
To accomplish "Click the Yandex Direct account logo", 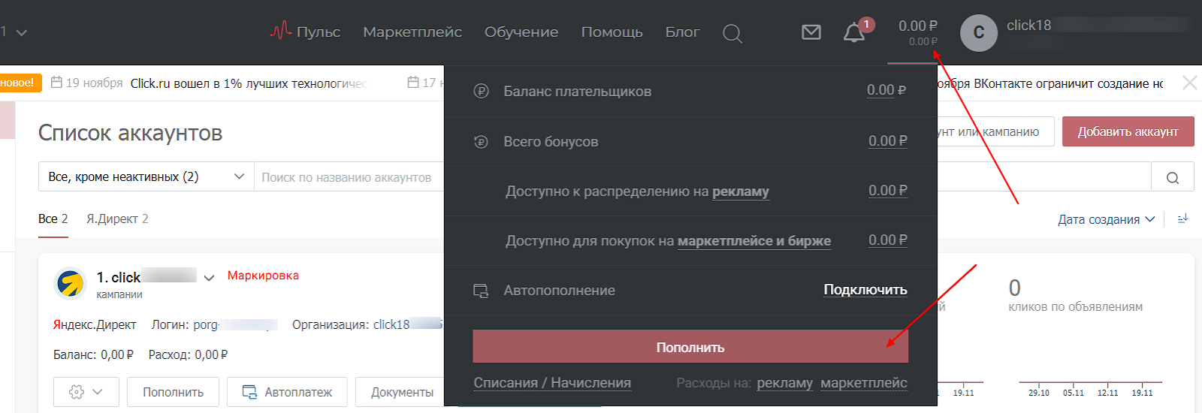I will point(71,284).
